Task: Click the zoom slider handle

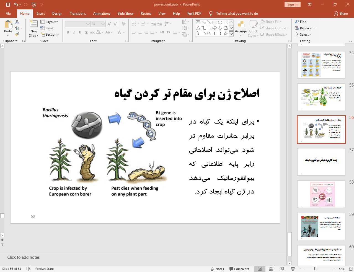Action: pyautogui.click(x=314, y=269)
